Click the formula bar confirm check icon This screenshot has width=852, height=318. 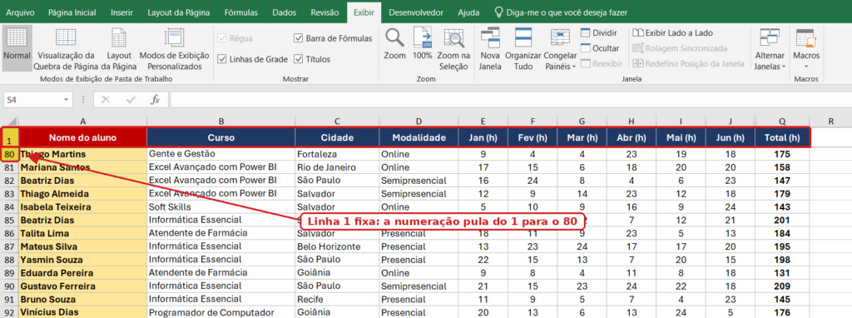131,99
